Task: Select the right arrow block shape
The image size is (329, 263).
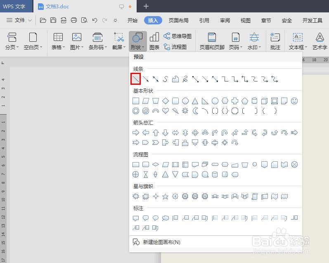Action: coord(136,133)
